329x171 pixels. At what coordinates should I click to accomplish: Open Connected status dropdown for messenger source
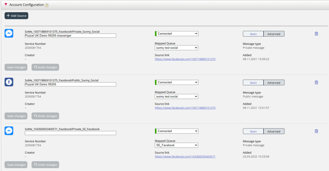click(176, 34)
